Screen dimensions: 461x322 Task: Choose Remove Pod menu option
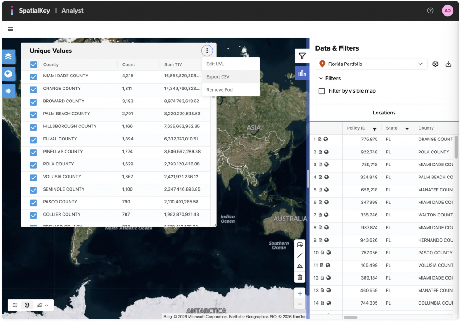coord(219,90)
